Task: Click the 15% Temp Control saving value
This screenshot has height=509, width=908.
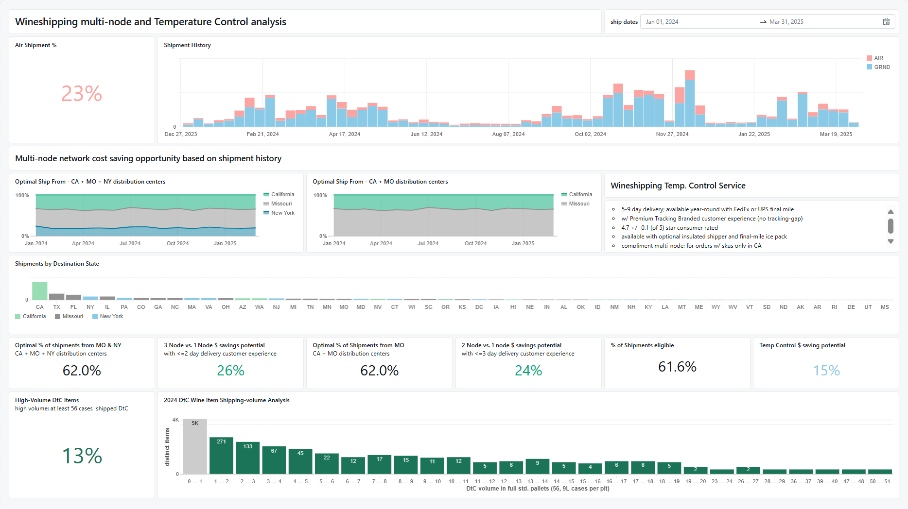Action: [x=826, y=371]
